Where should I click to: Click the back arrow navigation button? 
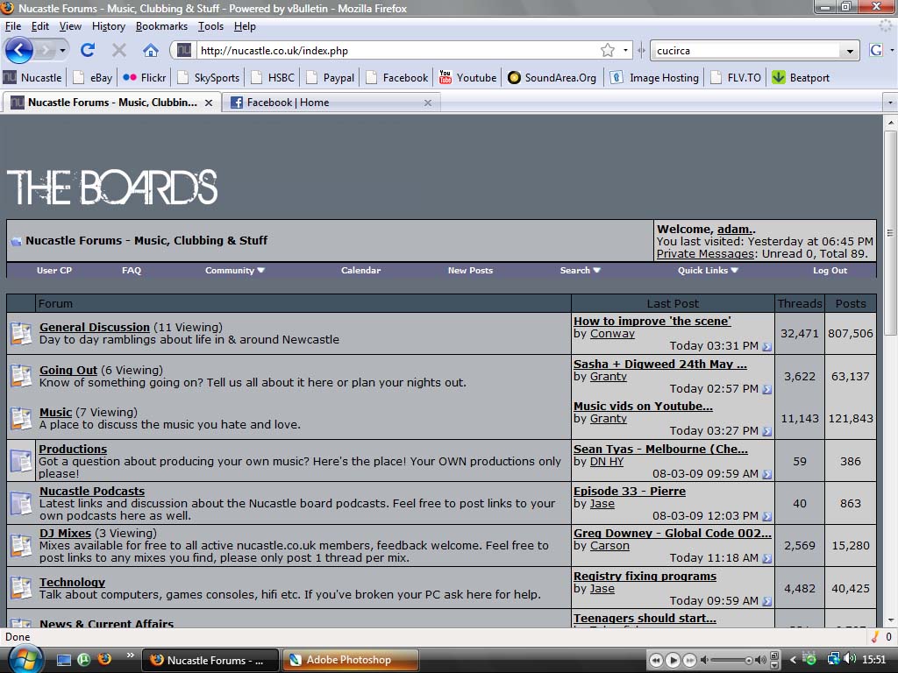pyautogui.click(x=19, y=50)
